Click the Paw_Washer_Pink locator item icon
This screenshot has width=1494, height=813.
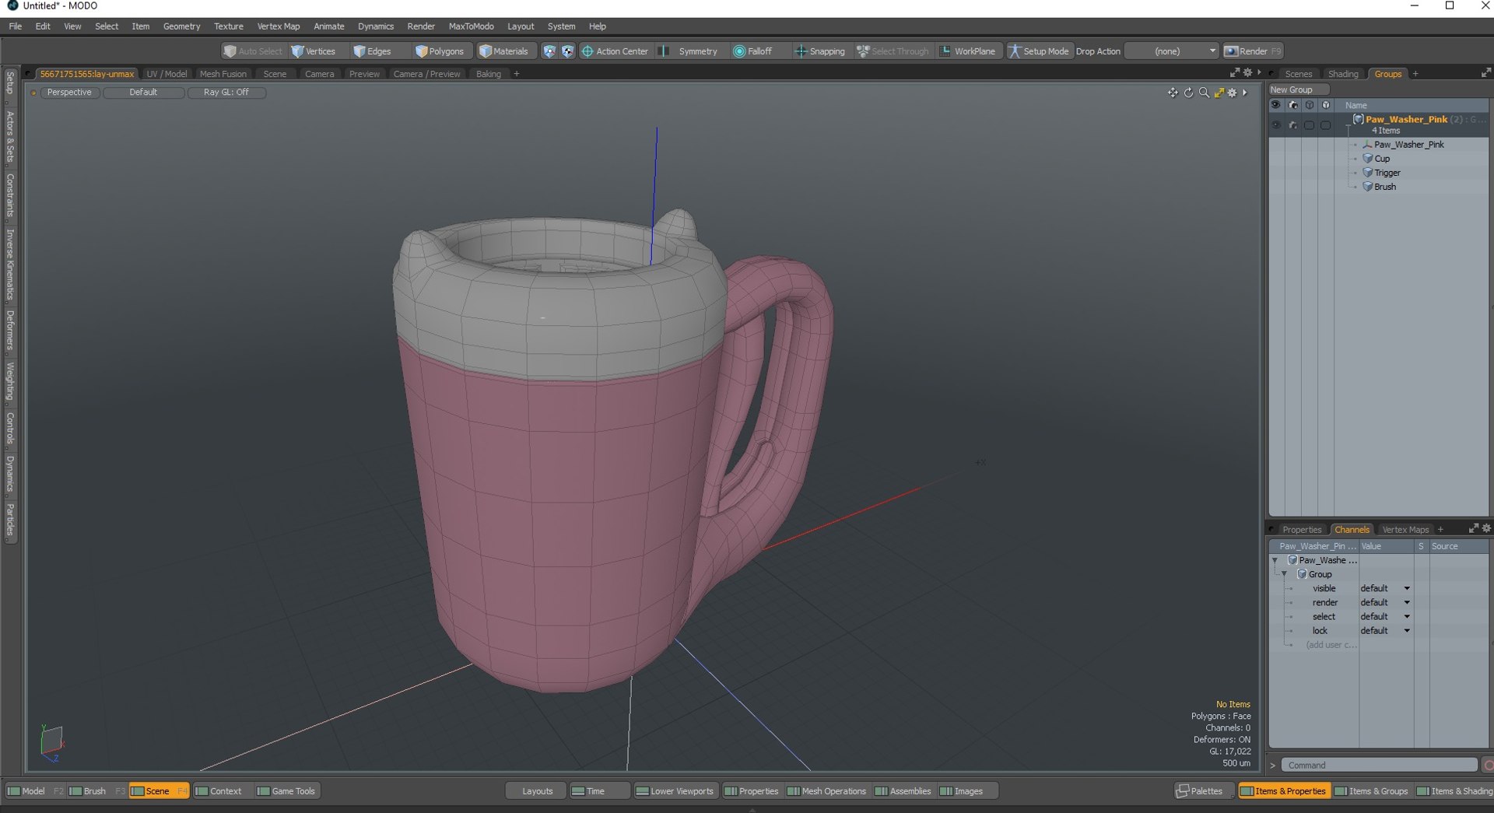coord(1367,145)
